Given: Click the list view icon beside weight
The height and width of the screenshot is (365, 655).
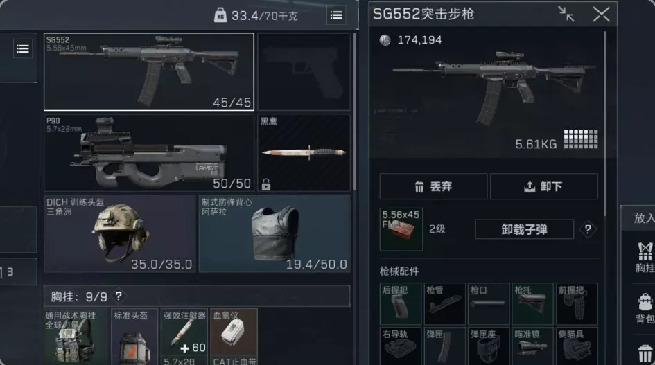Looking at the screenshot, I should [336, 15].
